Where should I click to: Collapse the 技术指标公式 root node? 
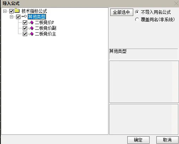coord(5,11)
